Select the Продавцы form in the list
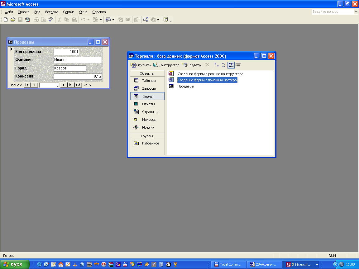 186,86
